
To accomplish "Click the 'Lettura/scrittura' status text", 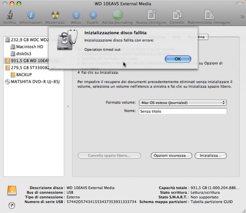I will 205,192.
